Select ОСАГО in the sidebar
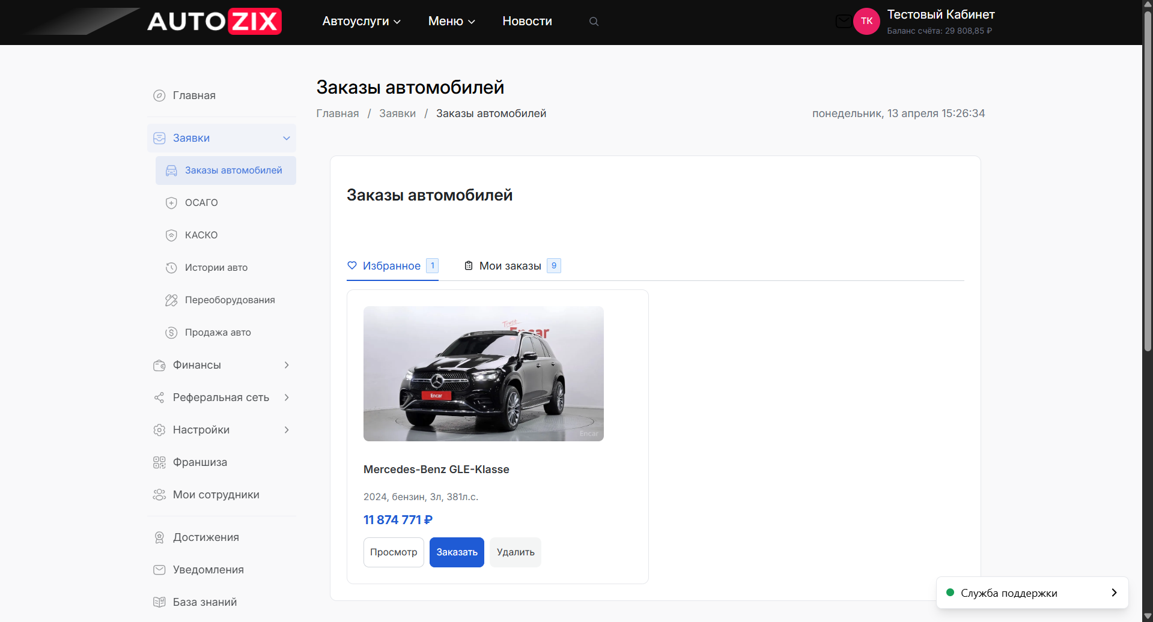 tap(226, 203)
